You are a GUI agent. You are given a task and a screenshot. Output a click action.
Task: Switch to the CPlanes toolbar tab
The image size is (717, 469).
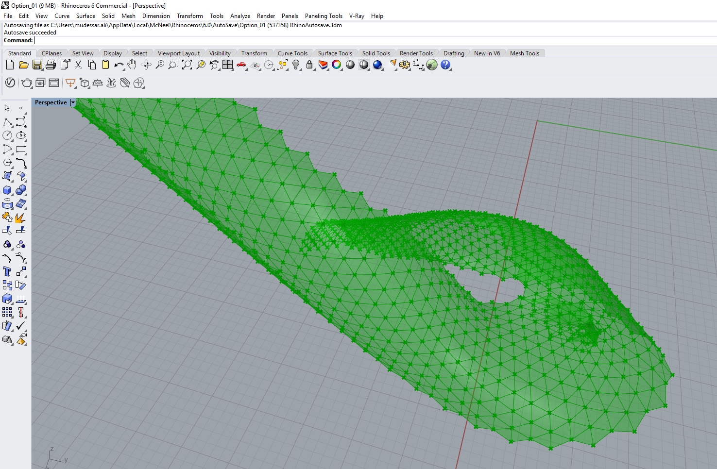51,53
